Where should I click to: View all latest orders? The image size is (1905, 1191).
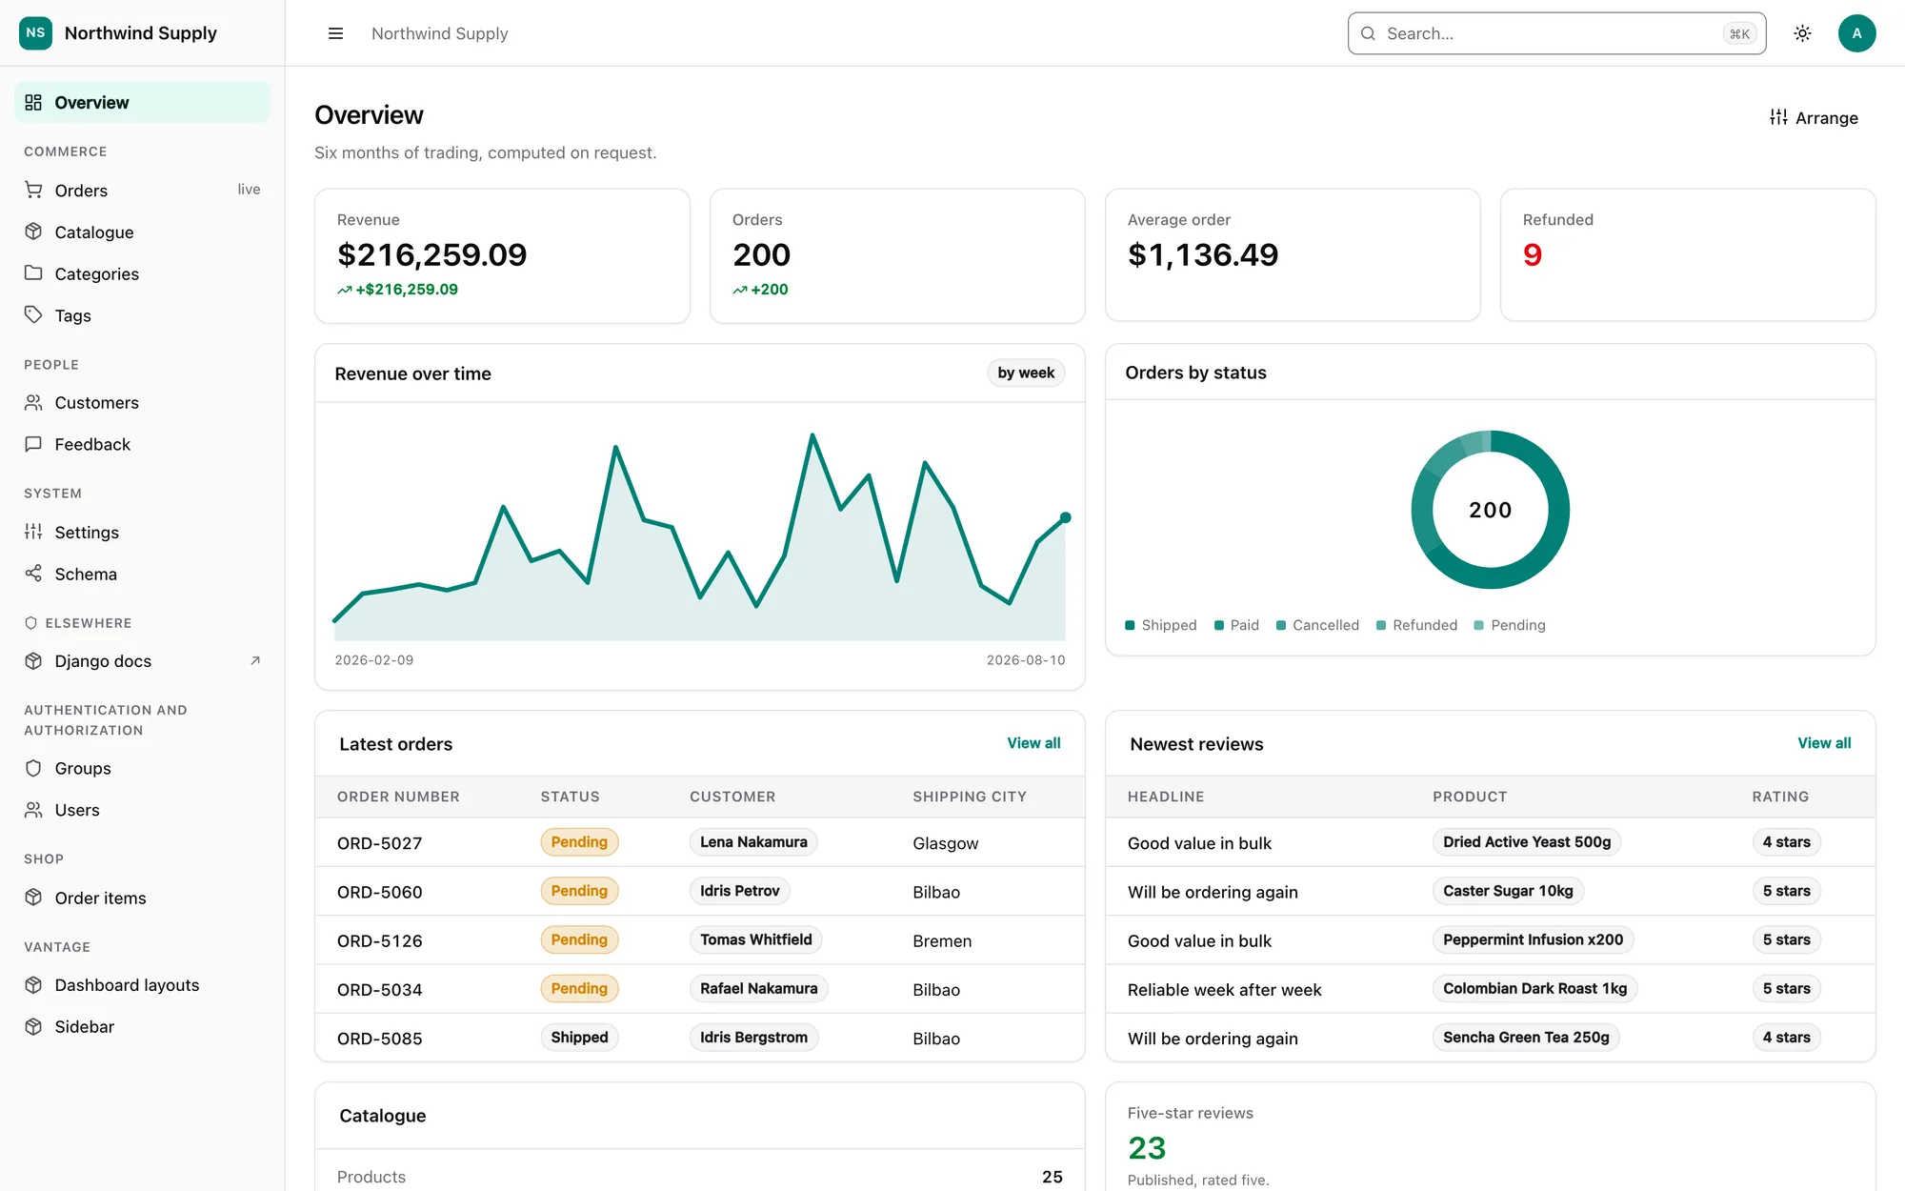(1033, 743)
